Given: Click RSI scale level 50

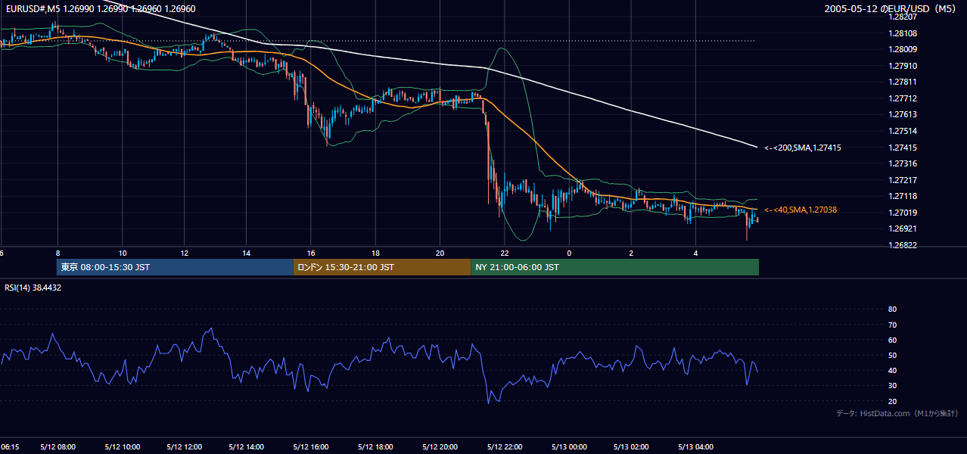Looking at the screenshot, I should pos(892,355).
